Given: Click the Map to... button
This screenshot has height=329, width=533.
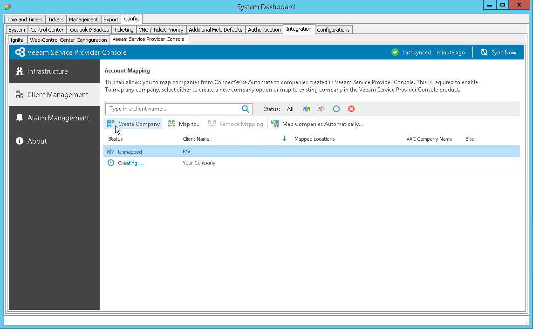Looking at the screenshot, I should pos(184,124).
